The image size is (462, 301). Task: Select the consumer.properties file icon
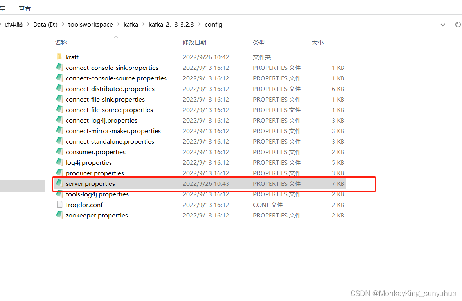tap(59, 152)
